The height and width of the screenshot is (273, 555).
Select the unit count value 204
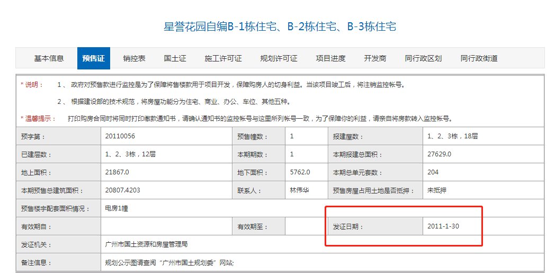point(433,172)
